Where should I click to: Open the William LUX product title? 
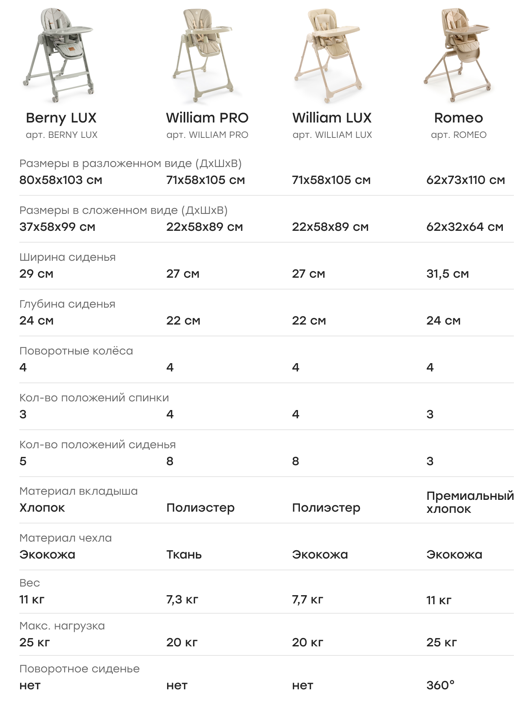point(332,118)
